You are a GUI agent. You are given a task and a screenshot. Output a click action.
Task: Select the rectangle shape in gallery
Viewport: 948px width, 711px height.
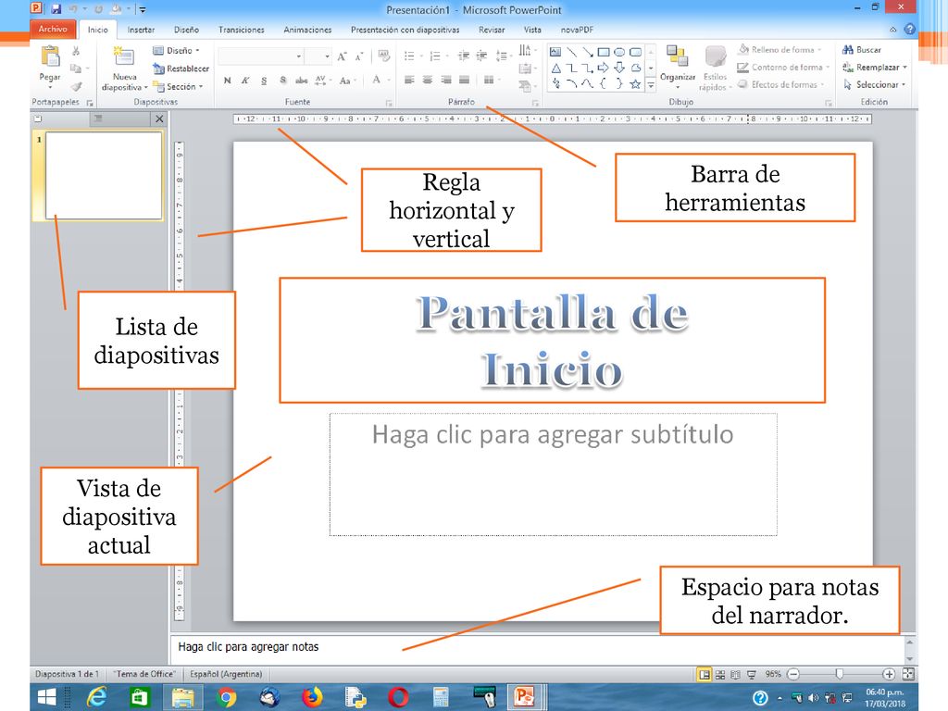[x=603, y=52]
